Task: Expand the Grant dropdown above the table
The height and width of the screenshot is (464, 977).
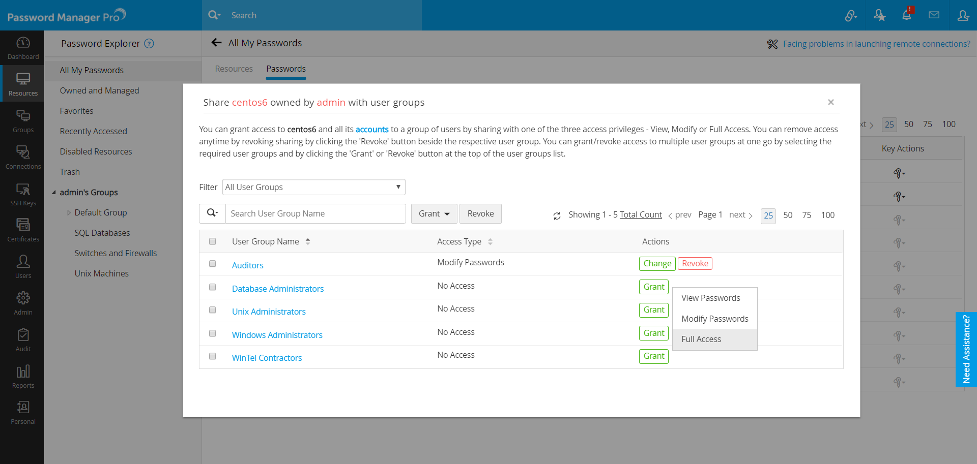Action: (434, 213)
